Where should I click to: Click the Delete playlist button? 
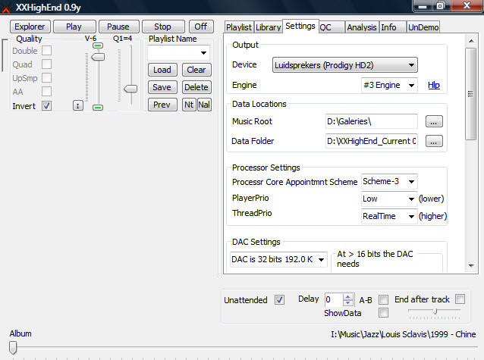196,87
